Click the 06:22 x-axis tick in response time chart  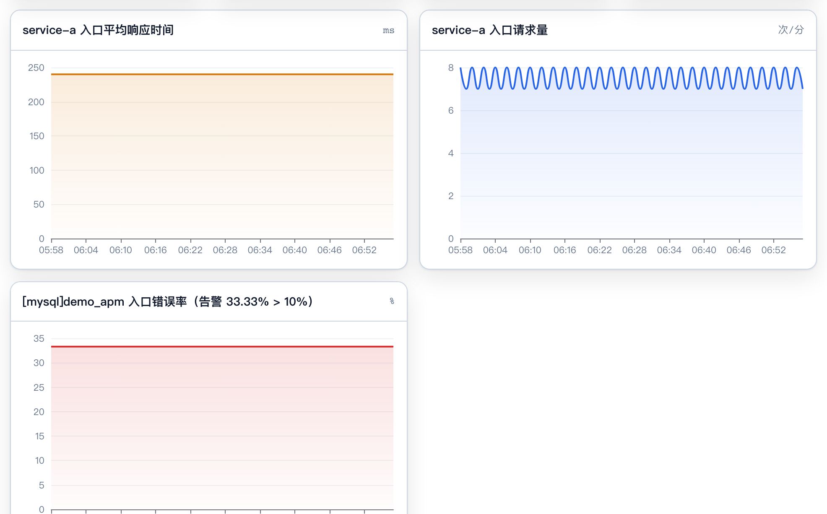190,250
